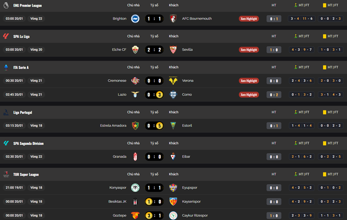Watch highlight for Brighton vs Bournemouth
347x220 pixels.
pyautogui.click(x=249, y=19)
